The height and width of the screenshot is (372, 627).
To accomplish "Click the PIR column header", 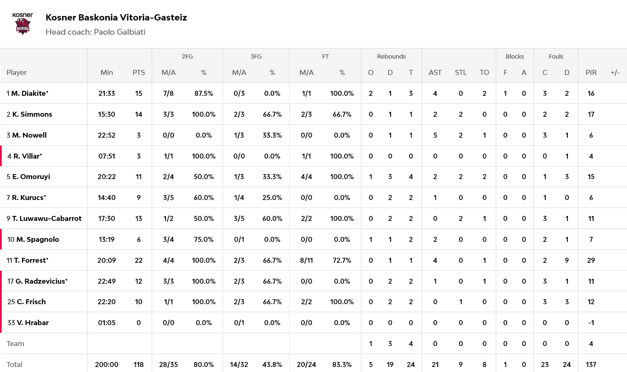I will (591, 72).
